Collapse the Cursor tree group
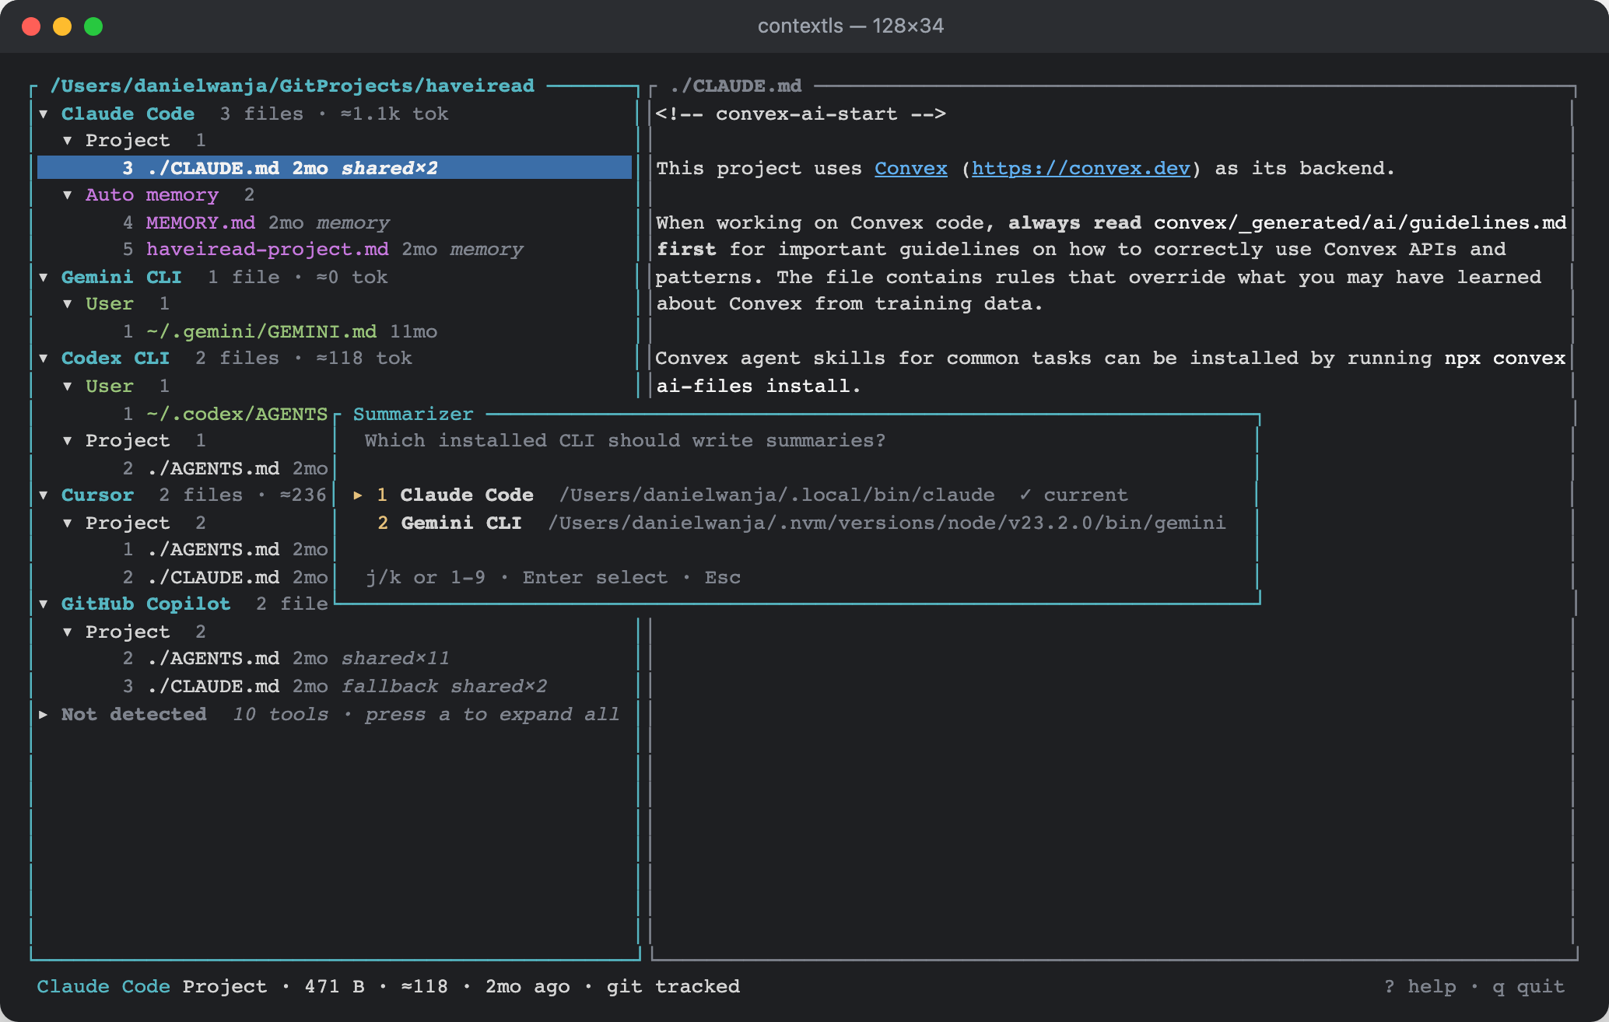The image size is (1609, 1022). coord(44,495)
